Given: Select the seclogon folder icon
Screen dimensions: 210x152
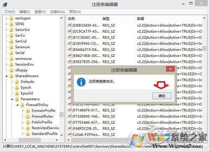Looking at the screenshot, I should 11,18.
